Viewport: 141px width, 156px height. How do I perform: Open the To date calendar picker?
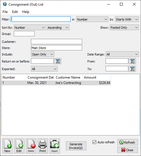click(x=132, y=69)
